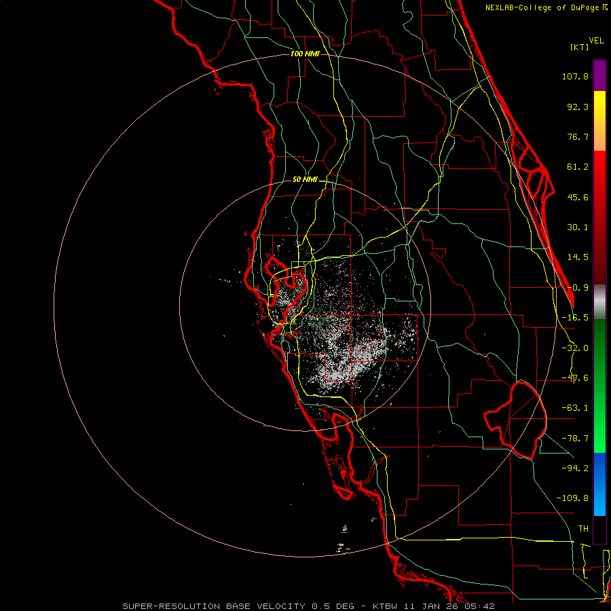Screen dimensions: 611x611
Task: Pick the blue segment of velocity color bar
Action: click(x=599, y=484)
